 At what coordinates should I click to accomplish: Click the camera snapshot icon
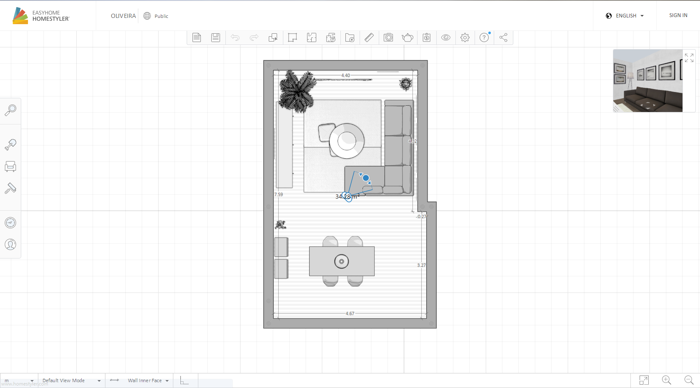[388, 37]
